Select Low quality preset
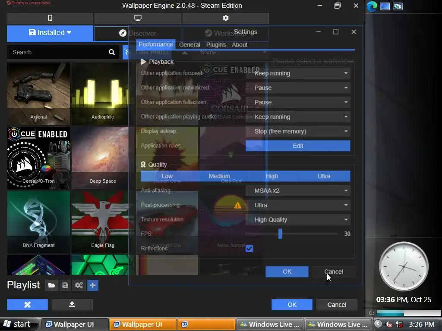Screen dimensions: 442x331 167,176
